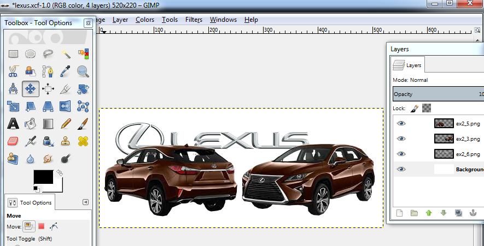Screen dimensions: 484x246
Task: Choose the Rotate tool
Action: tap(83, 89)
